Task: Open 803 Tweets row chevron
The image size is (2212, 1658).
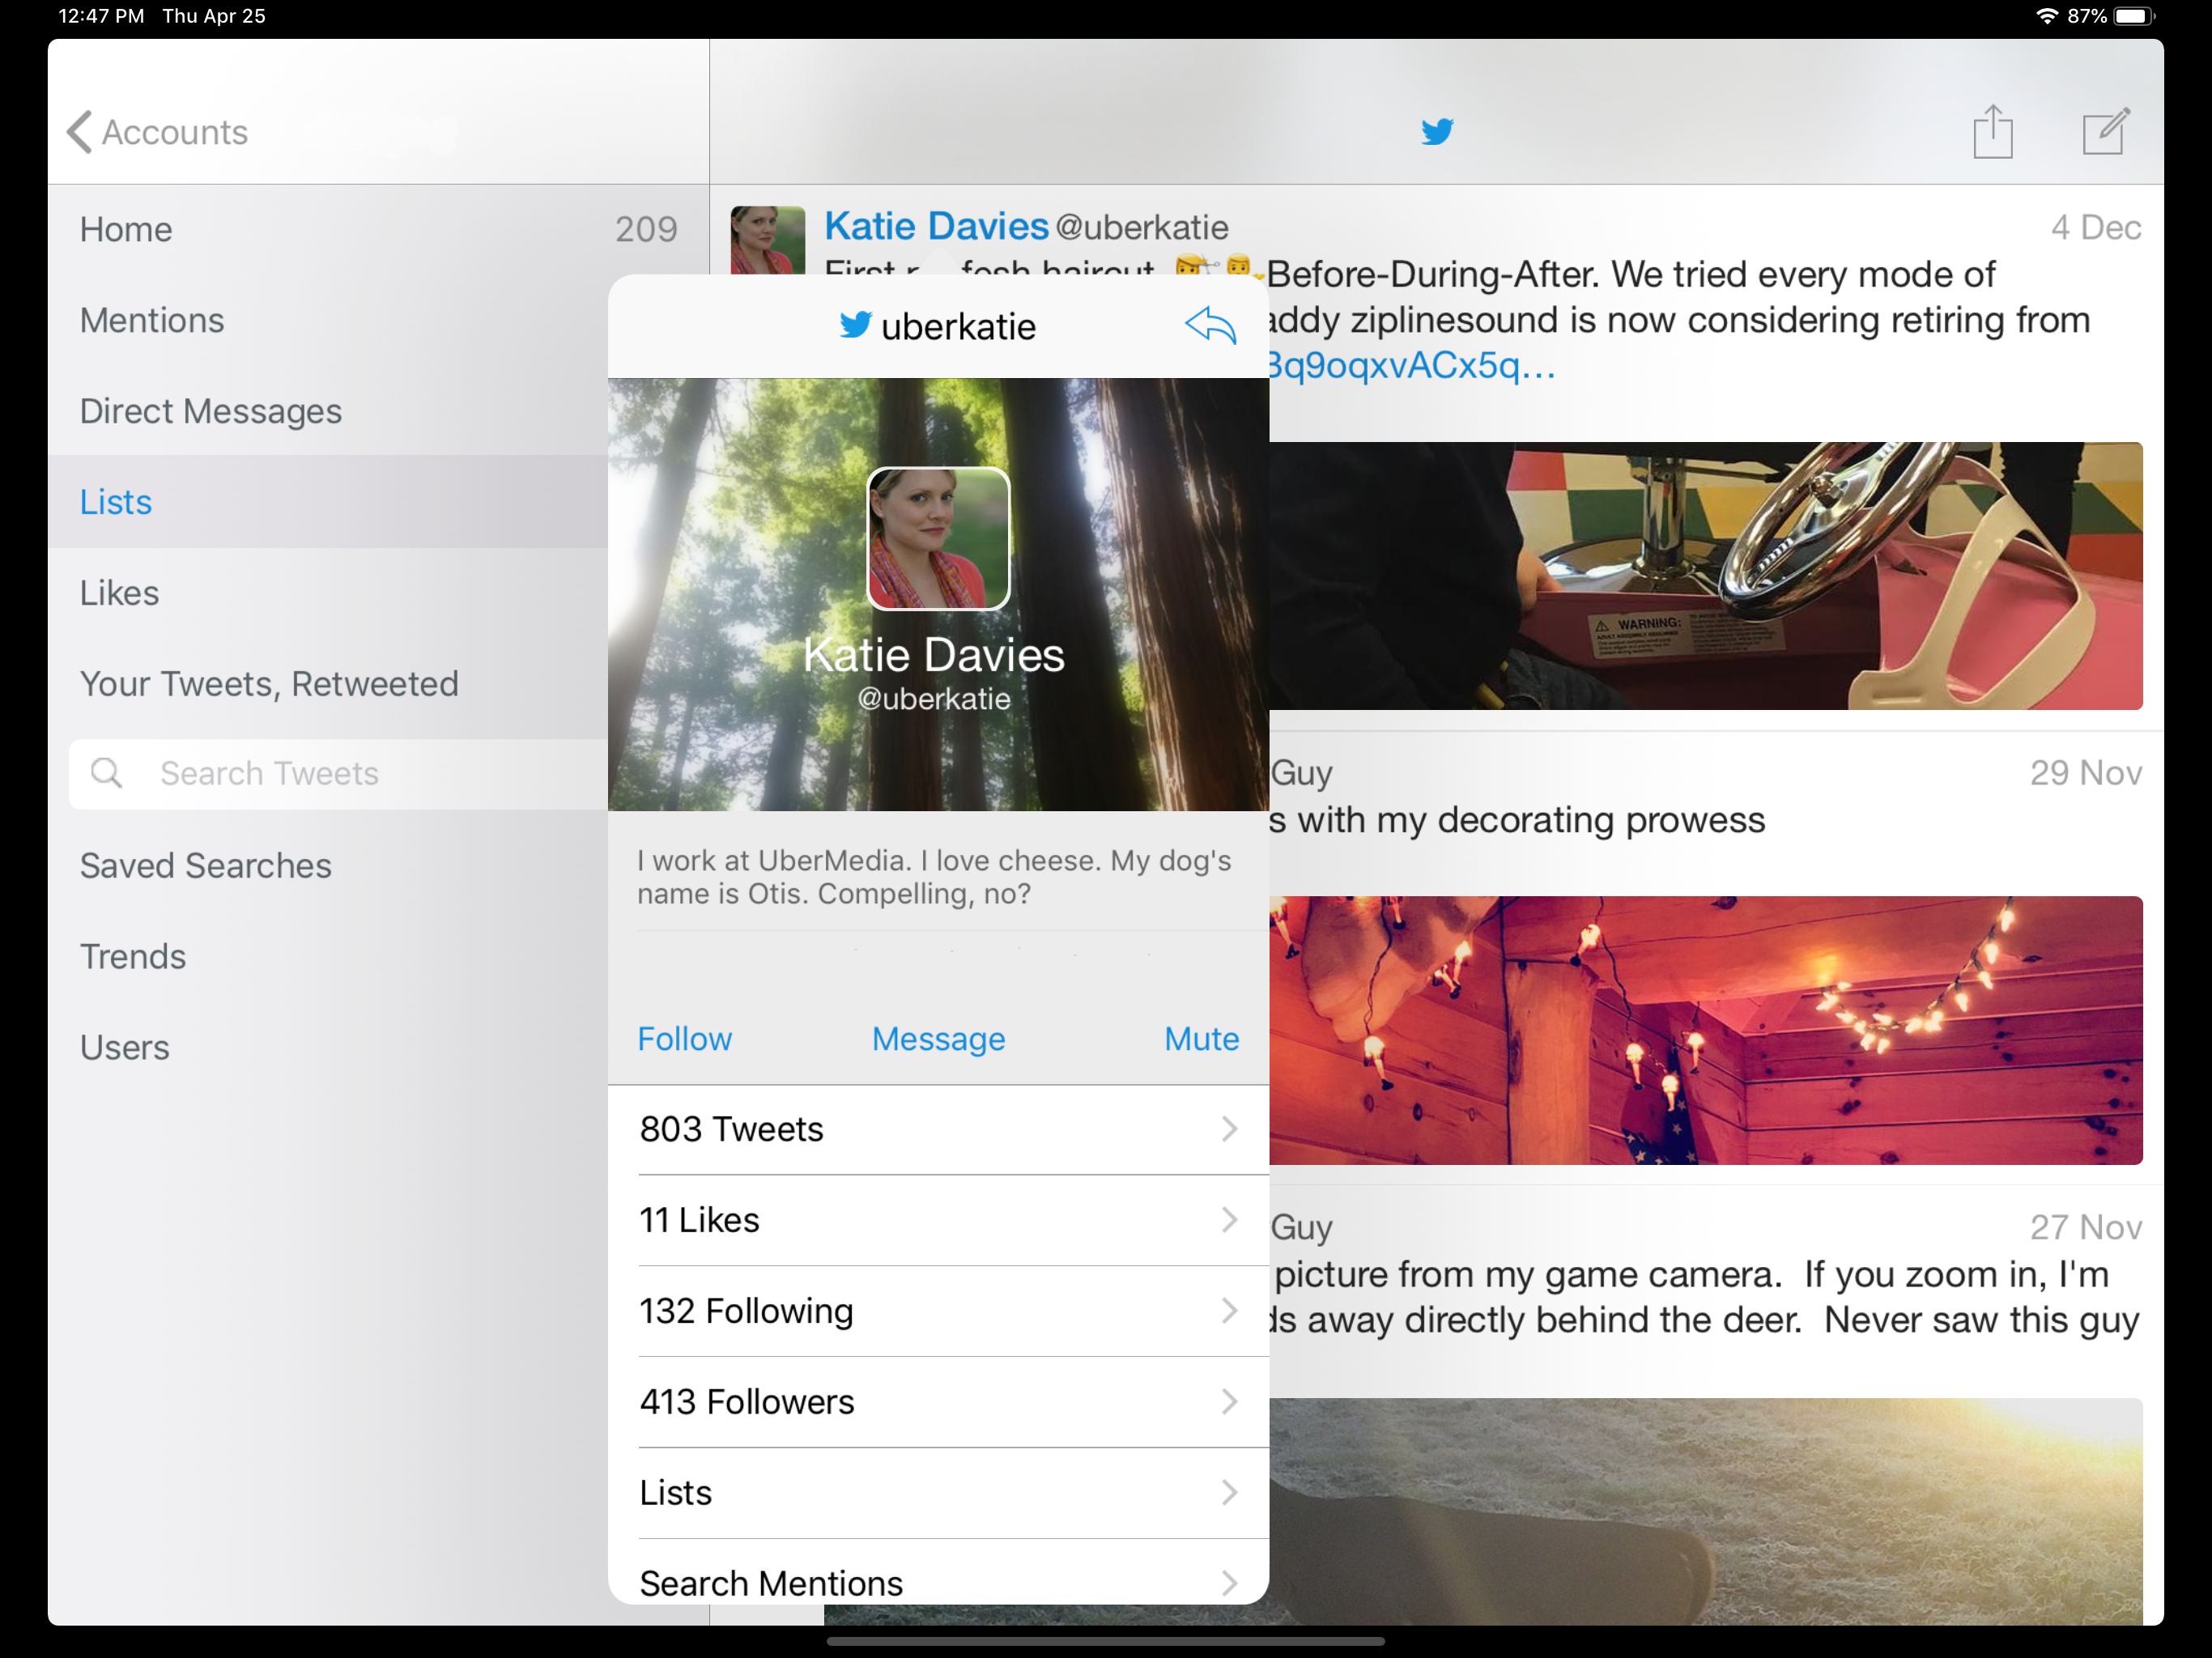Action: click(1229, 1129)
